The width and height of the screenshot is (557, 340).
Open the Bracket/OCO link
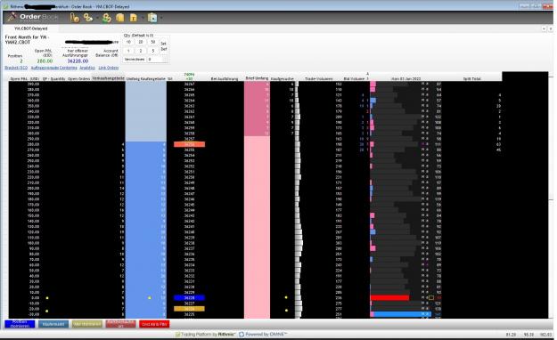(16, 68)
